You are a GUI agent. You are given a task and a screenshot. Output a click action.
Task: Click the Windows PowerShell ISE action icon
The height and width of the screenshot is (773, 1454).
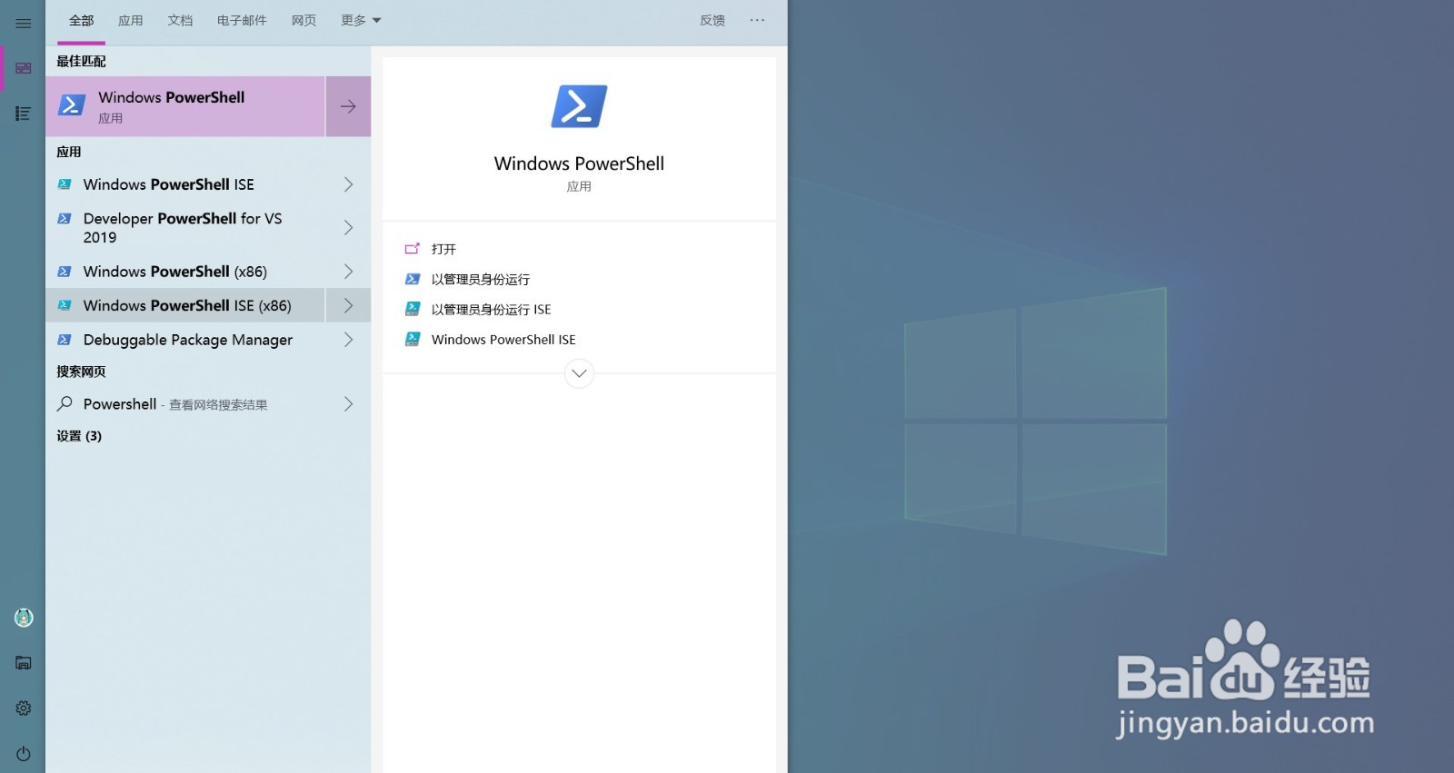pyautogui.click(x=413, y=339)
